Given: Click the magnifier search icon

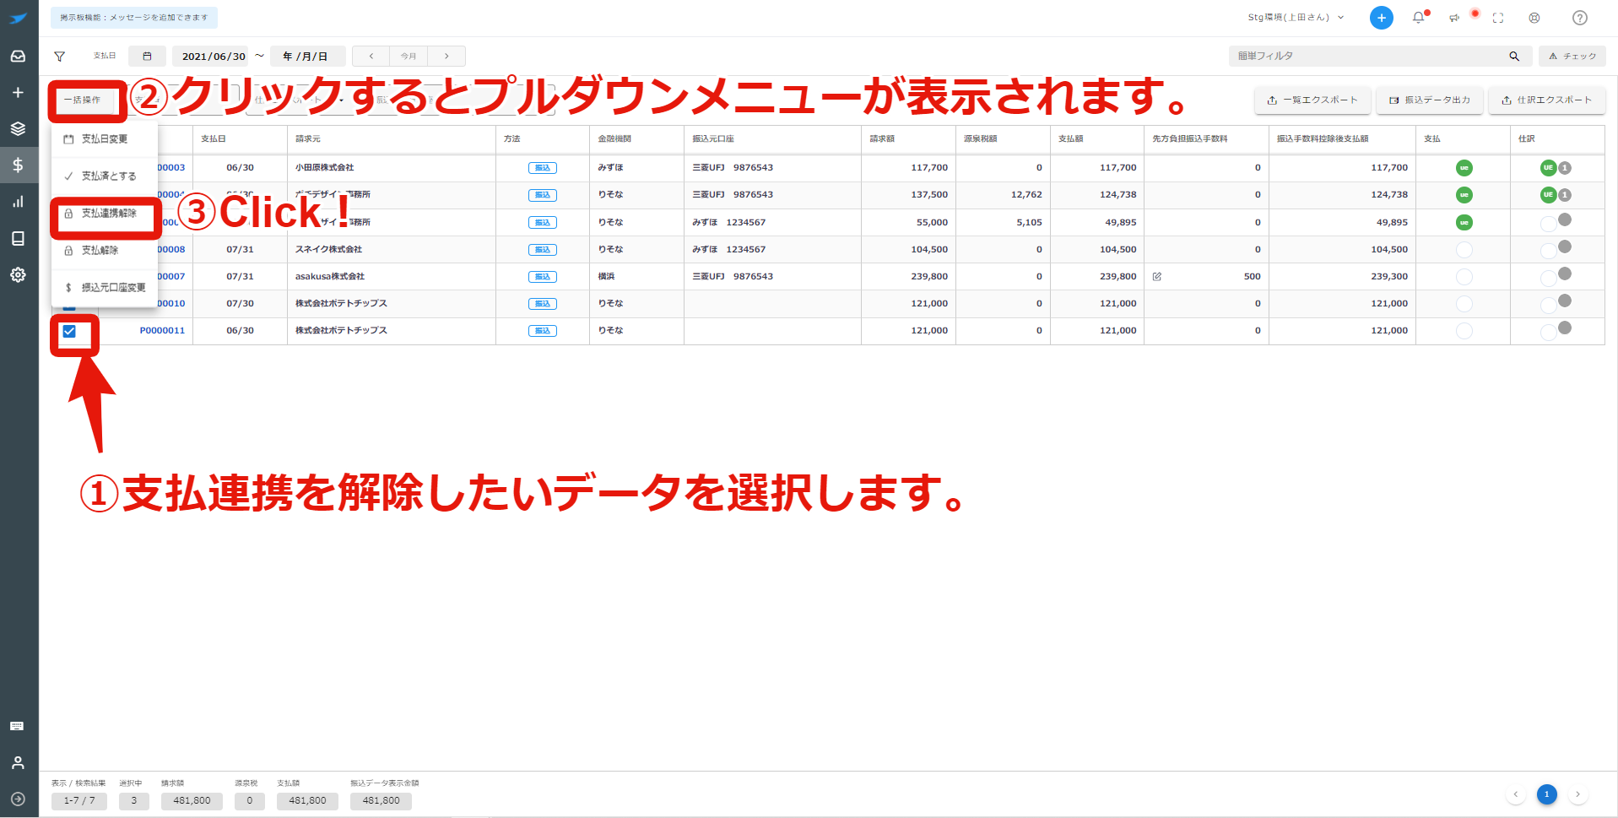Looking at the screenshot, I should tap(1514, 57).
